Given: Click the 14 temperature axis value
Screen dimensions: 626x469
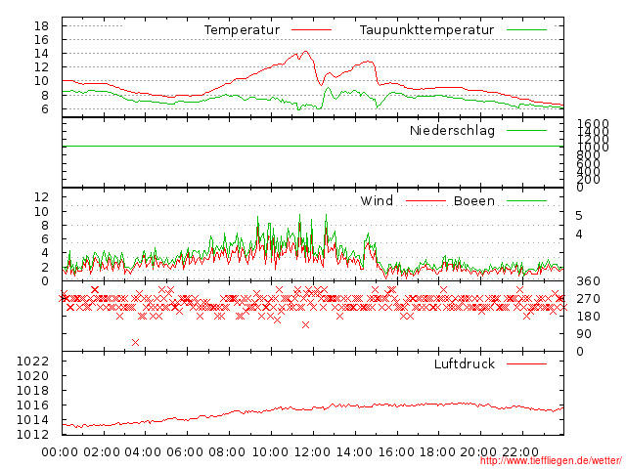Looking at the screenshot, I should point(41,54).
